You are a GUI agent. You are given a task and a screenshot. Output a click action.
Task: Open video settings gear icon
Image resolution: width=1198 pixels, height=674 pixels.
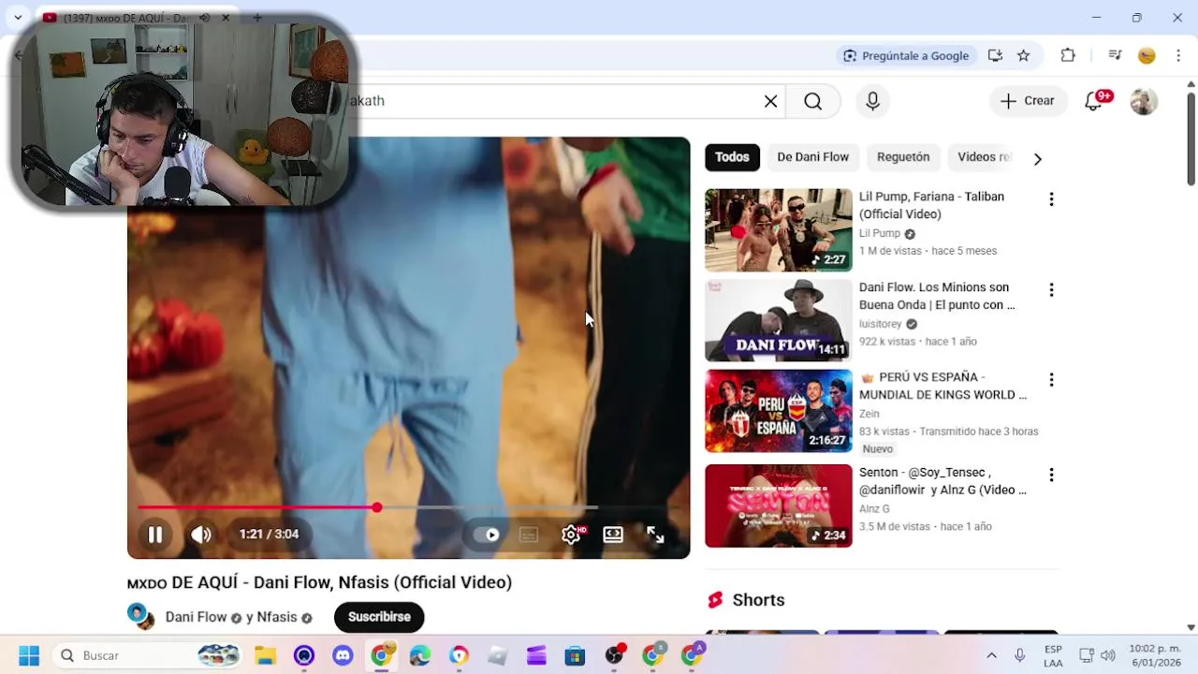coord(571,535)
